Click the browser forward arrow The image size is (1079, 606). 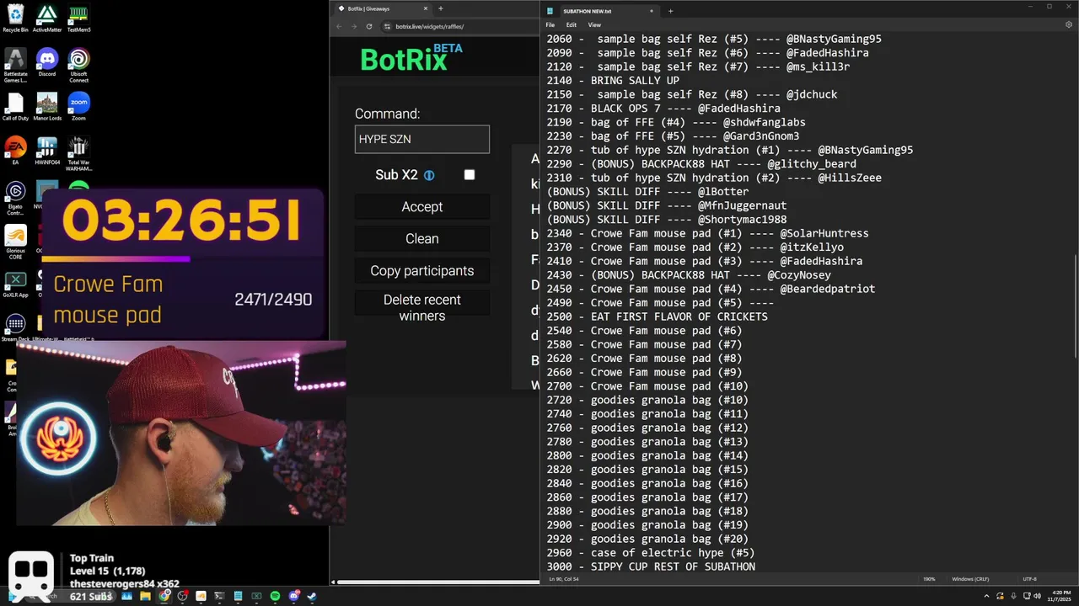point(354,26)
